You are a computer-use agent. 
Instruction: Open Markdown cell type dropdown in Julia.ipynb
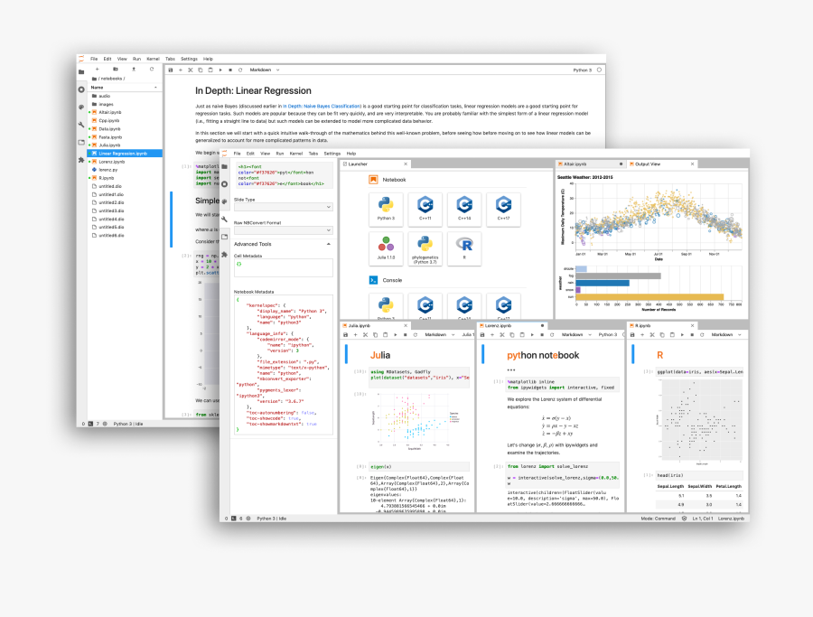440,335
